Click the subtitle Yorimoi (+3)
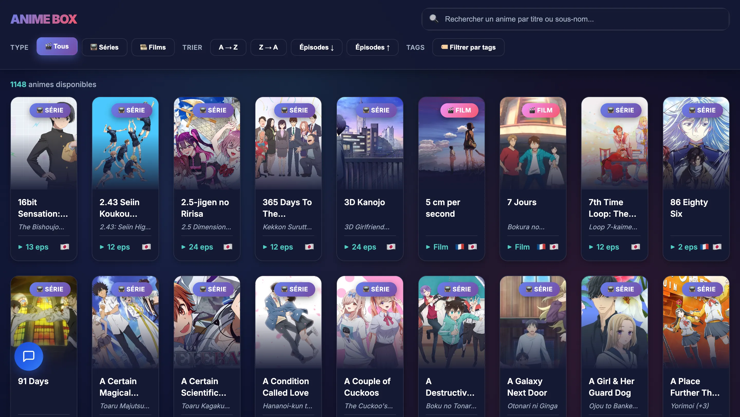The height and width of the screenshot is (417, 740). (689, 406)
